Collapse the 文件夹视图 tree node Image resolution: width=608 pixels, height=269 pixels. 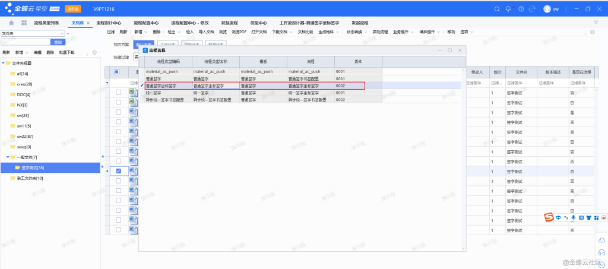(4, 63)
